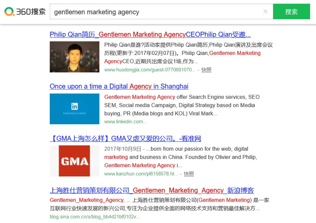Click the green 搜索 button

[292, 11]
